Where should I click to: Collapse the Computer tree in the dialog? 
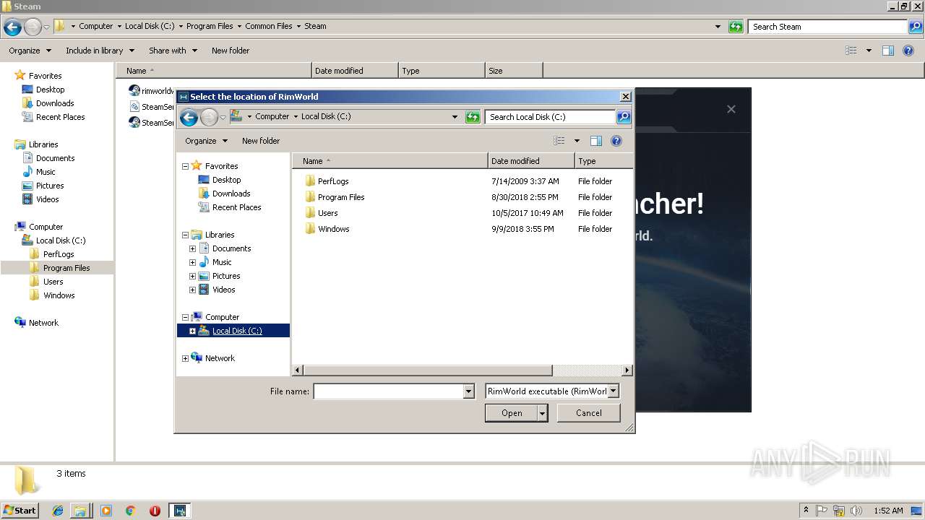point(185,317)
